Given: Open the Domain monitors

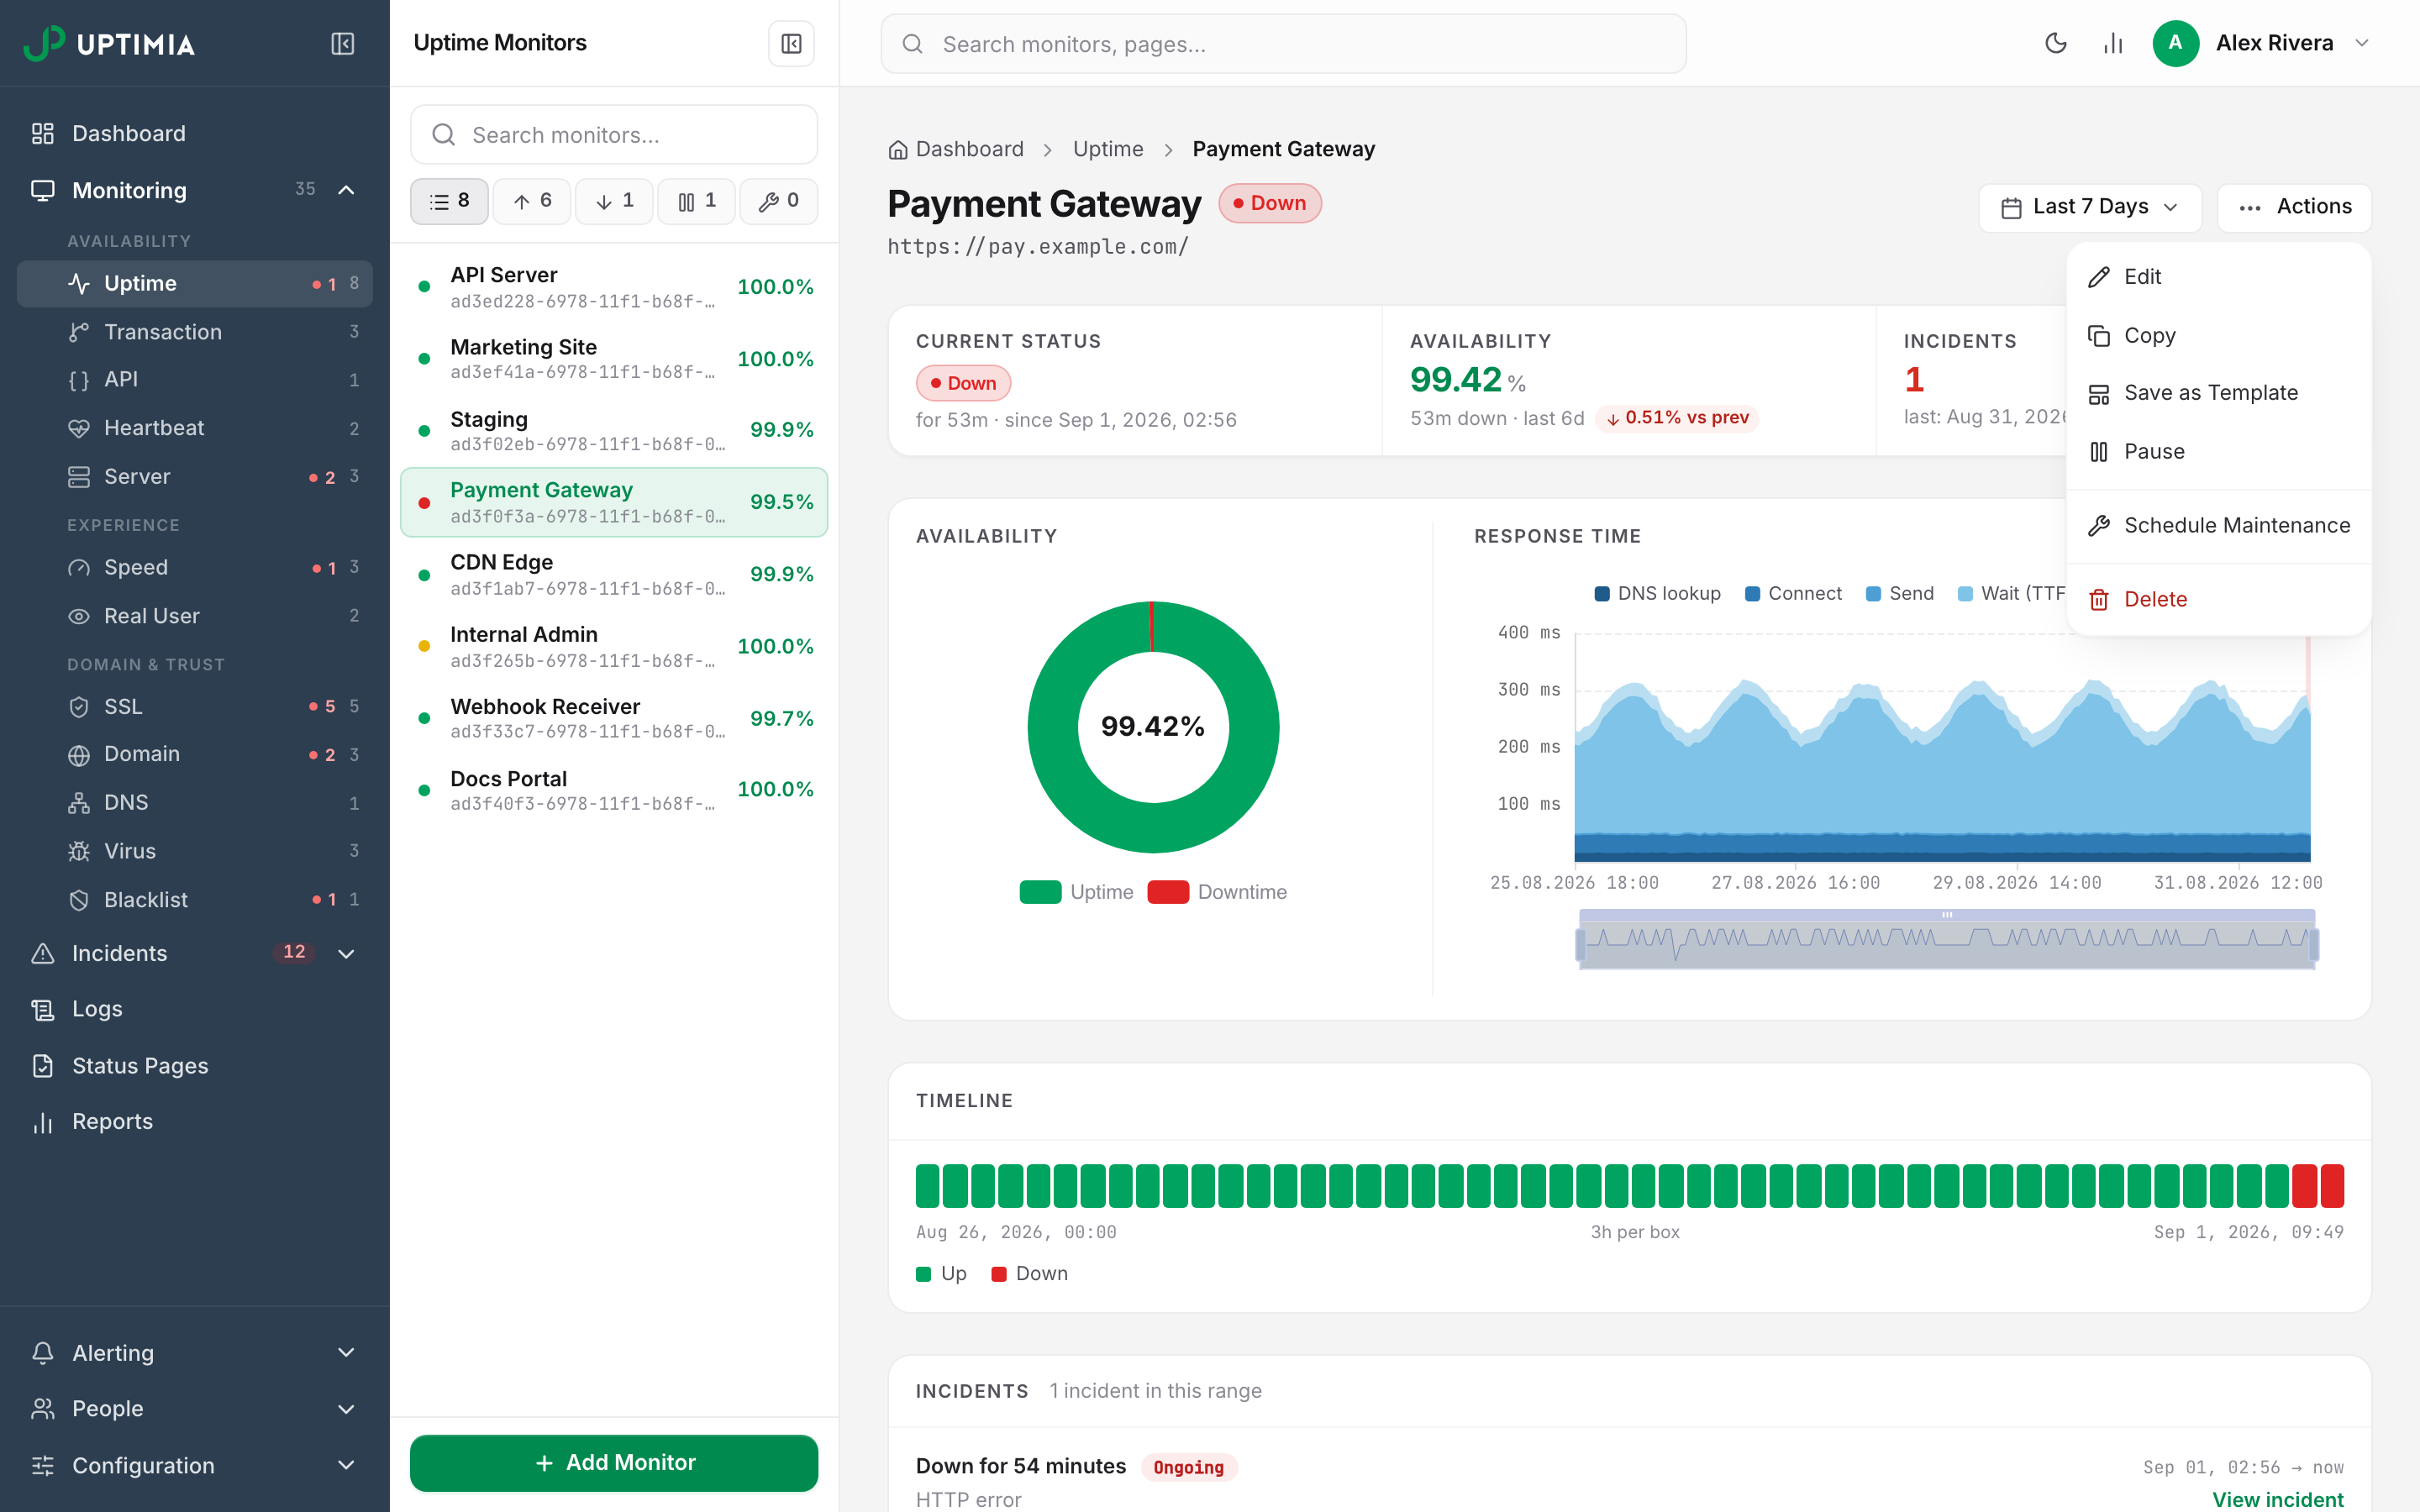Looking at the screenshot, I should 195,754.
